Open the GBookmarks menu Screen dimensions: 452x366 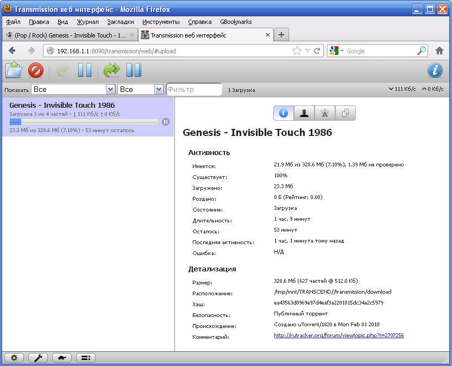(236, 22)
